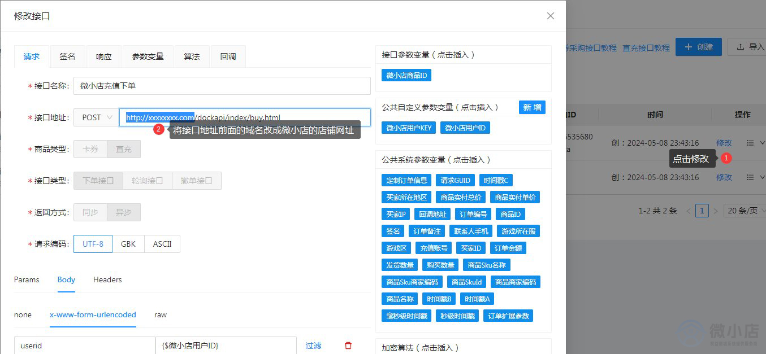
Task: Switch to the 回调 tab
Action: click(x=228, y=56)
